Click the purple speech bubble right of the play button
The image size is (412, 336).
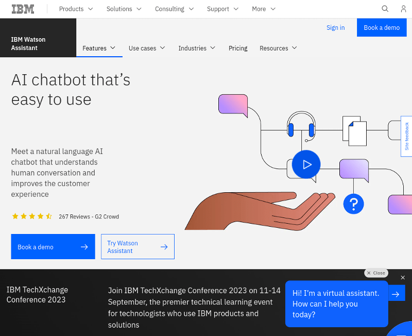(354, 170)
